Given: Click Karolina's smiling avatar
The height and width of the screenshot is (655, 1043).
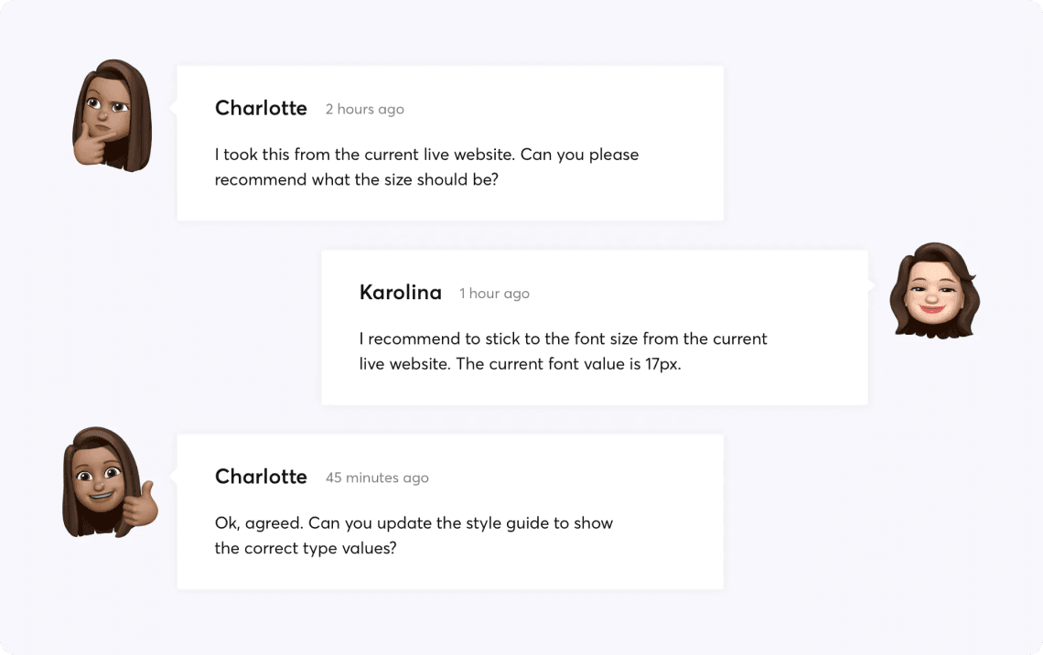Looking at the screenshot, I should [934, 291].
